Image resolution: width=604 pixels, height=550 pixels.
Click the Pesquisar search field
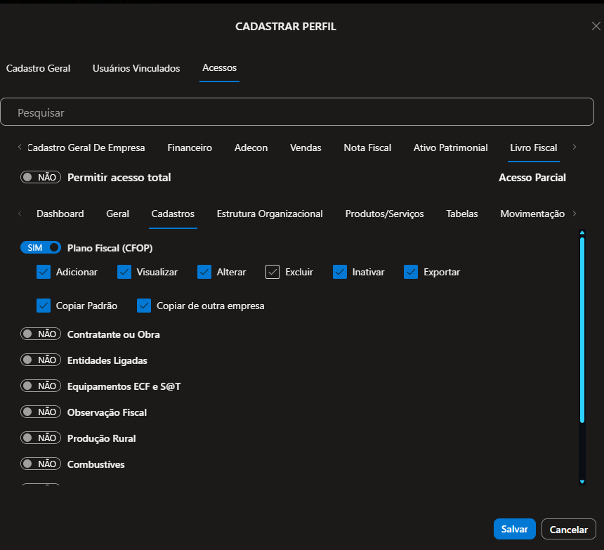297,112
